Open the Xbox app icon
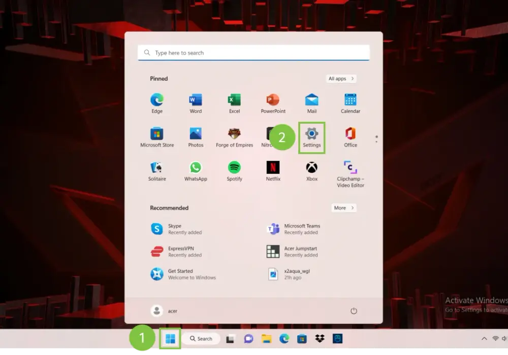The width and height of the screenshot is (508, 355). click(x=312, y=171)
